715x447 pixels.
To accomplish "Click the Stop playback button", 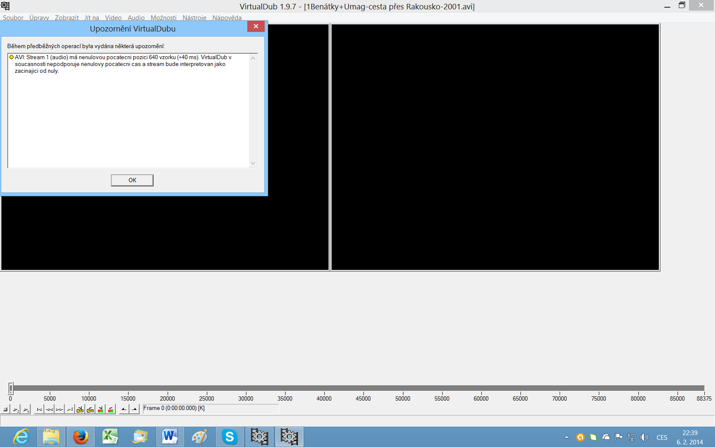I will click(x=6, y=410).
